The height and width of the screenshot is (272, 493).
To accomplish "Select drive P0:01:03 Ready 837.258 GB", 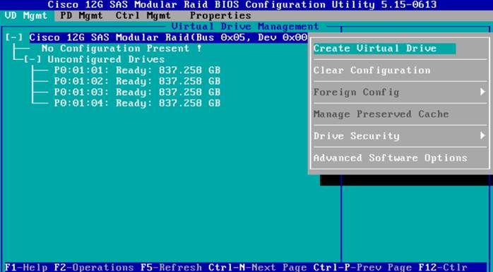I will [x=137, y=92].
